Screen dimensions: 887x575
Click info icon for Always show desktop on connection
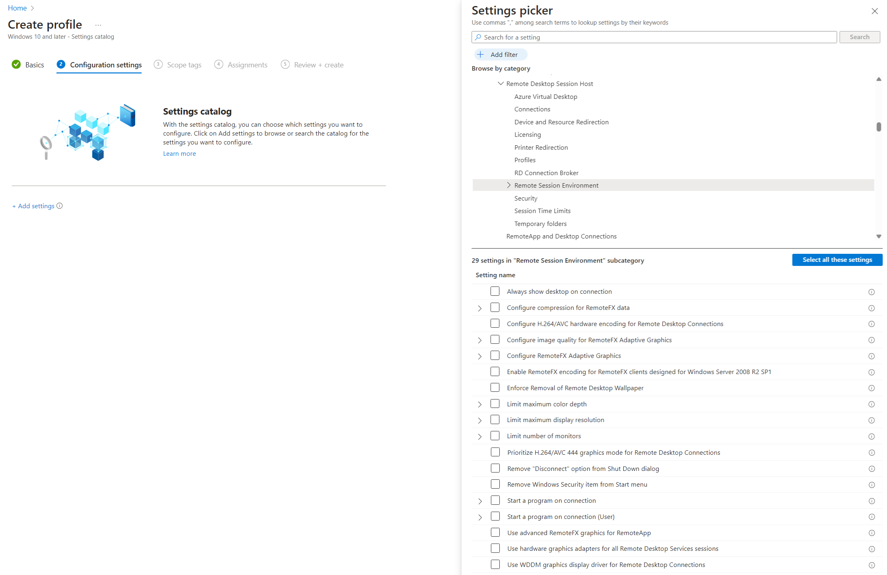click(x=871, y=292)
